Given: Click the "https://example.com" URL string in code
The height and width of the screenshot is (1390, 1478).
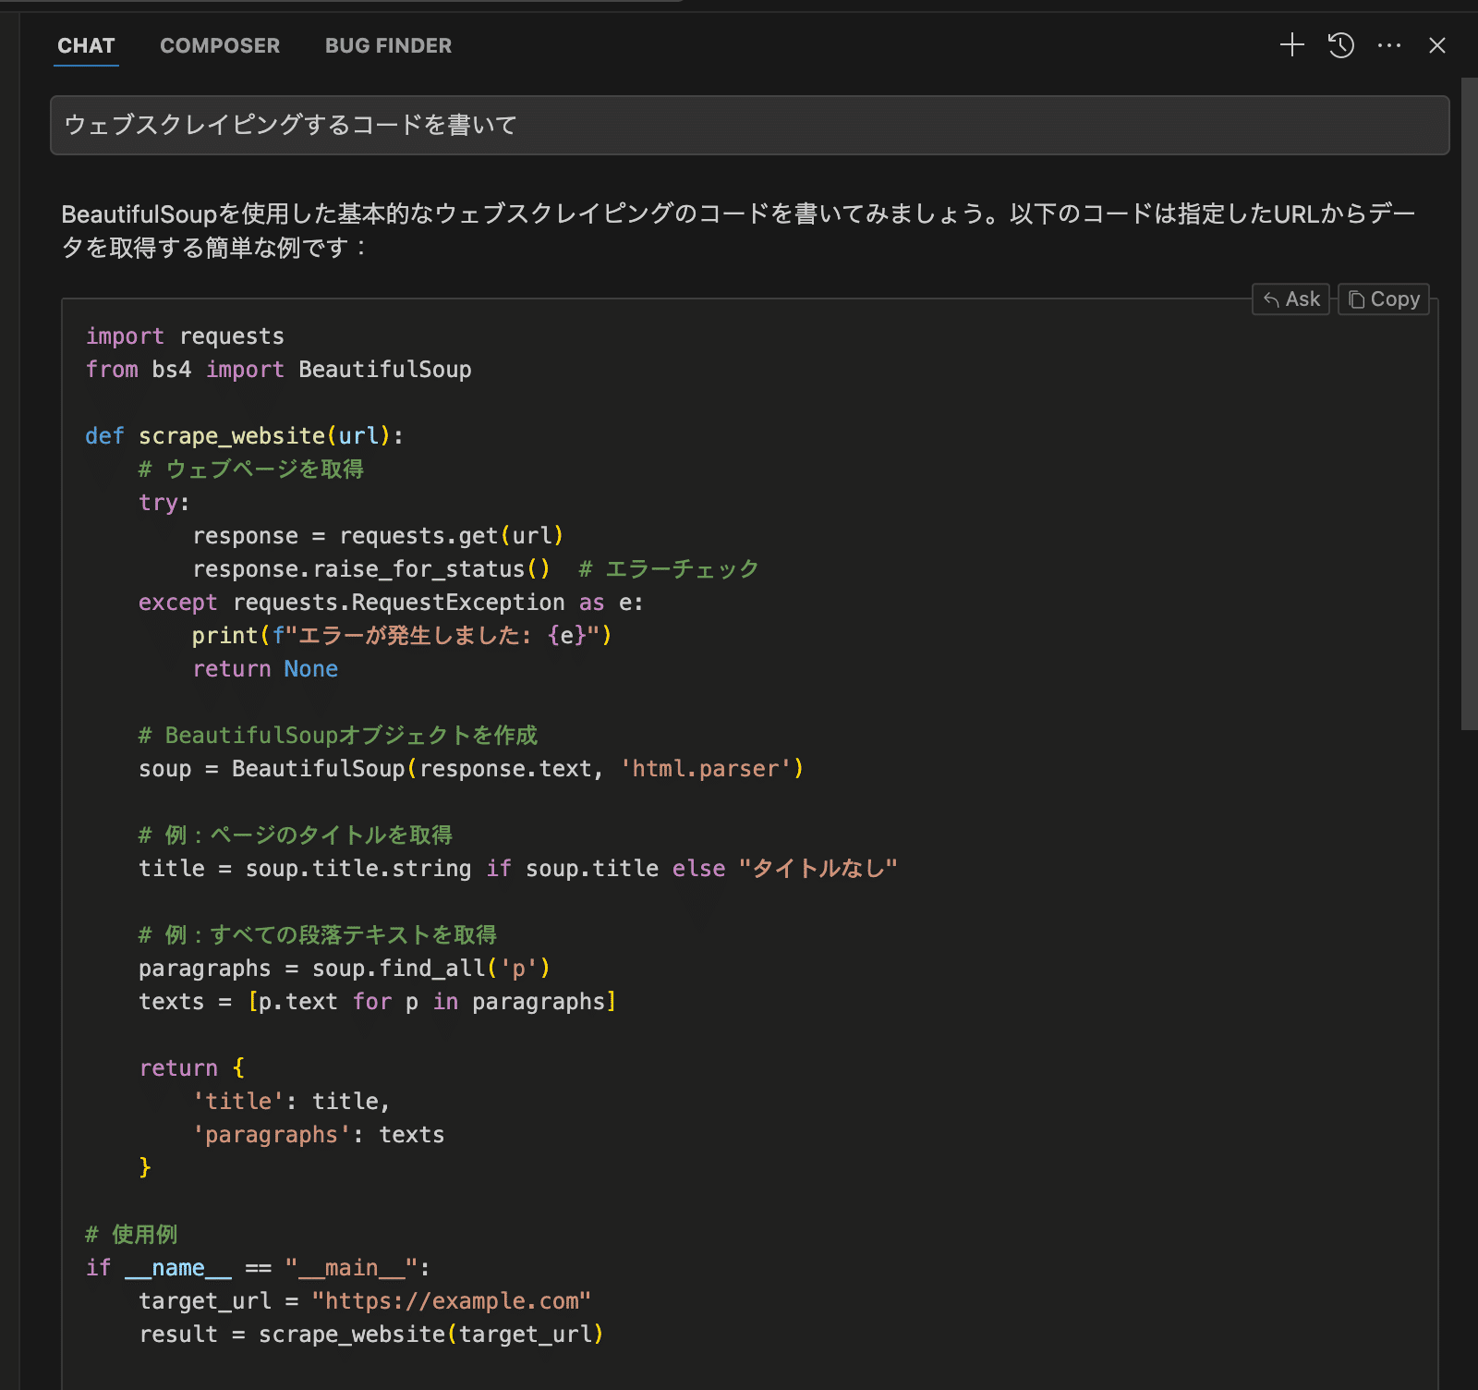Looking at the screenshot, I should click(451, 1301).
